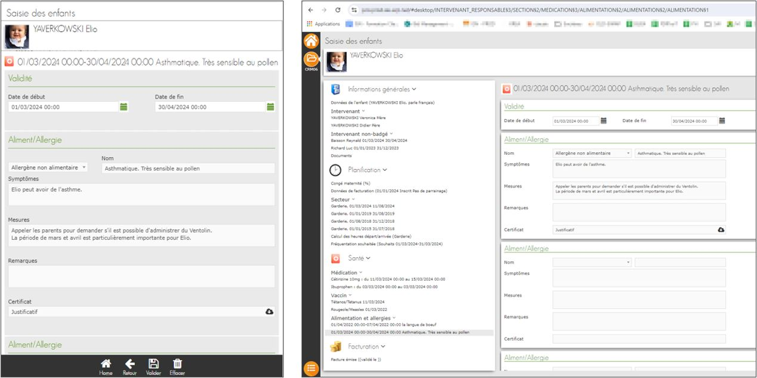This screenshot has height=378, width=757.
Task: Open Données de facturation entry
Action: pos(389,191)
